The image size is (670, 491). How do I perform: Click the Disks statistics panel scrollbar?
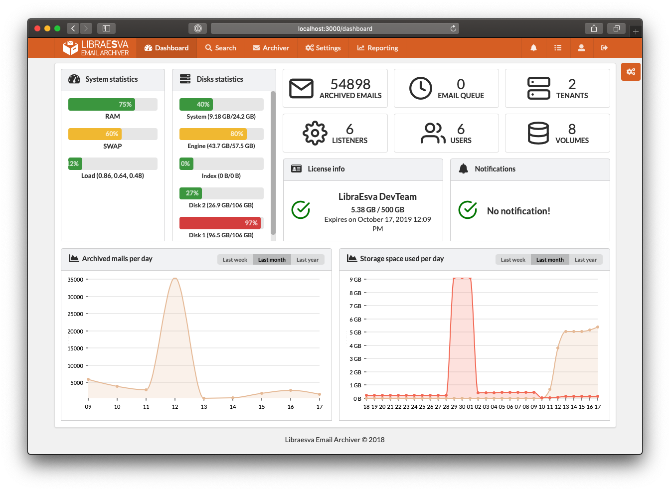pos(273,163)
